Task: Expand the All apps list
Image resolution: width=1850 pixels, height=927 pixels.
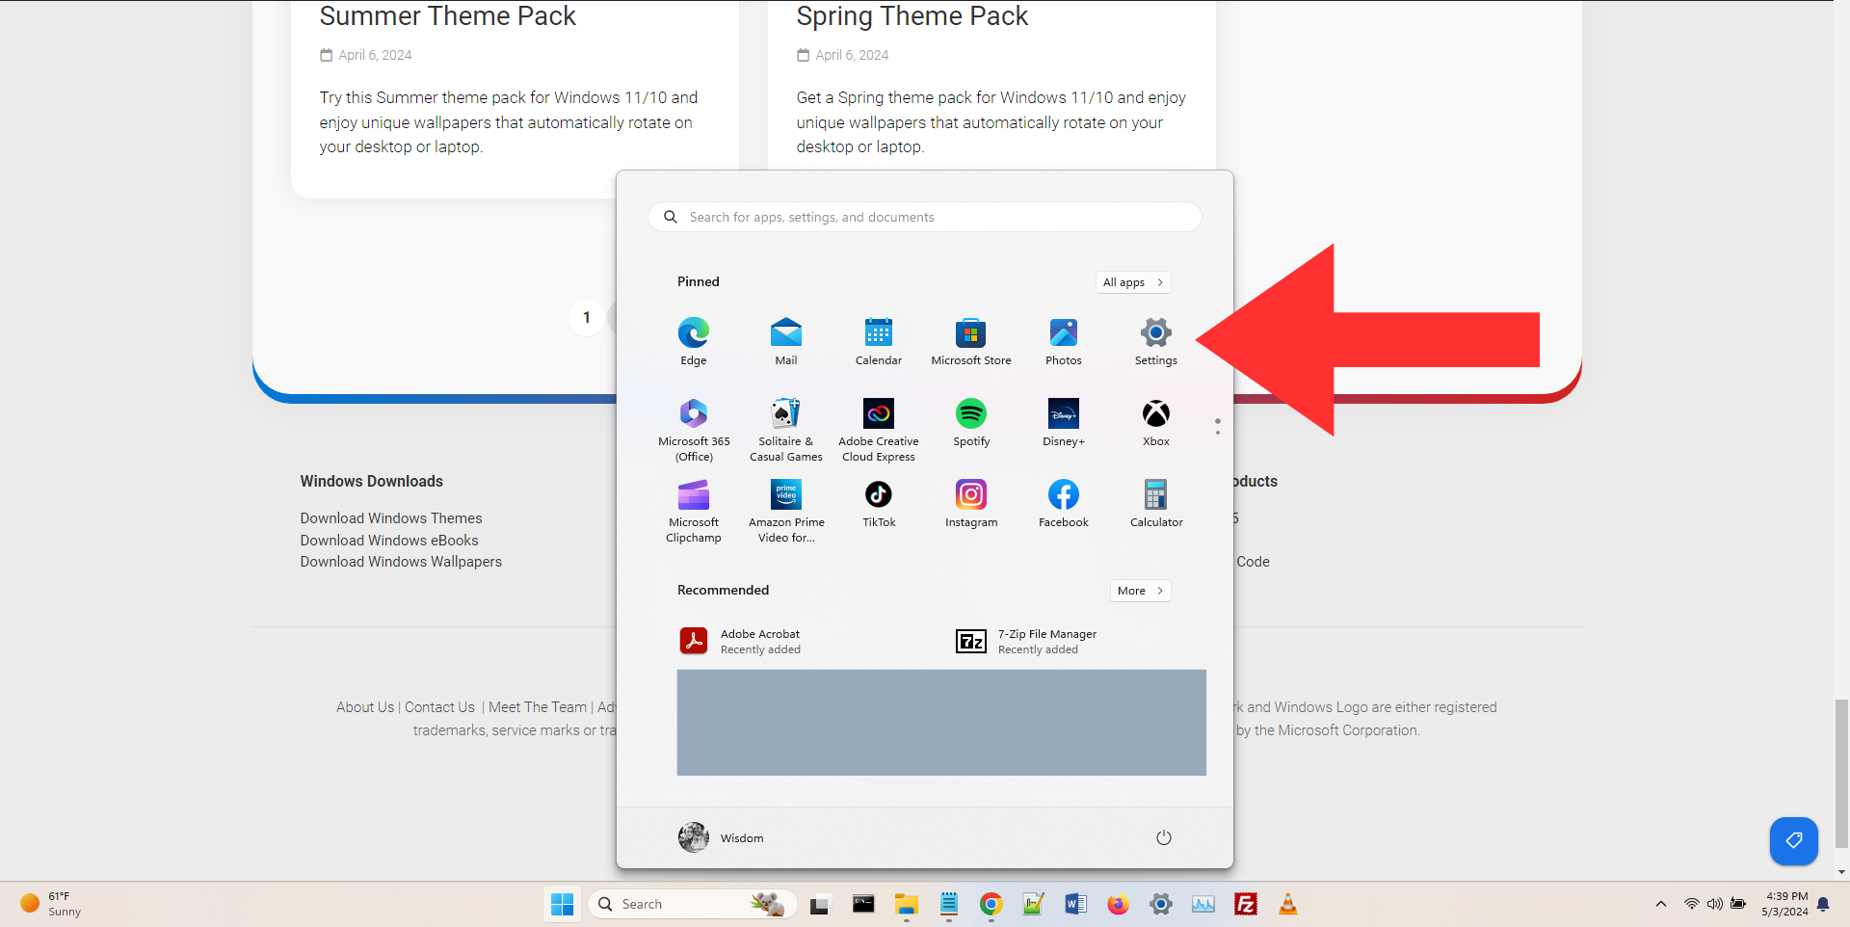Action: (1133, 282)
